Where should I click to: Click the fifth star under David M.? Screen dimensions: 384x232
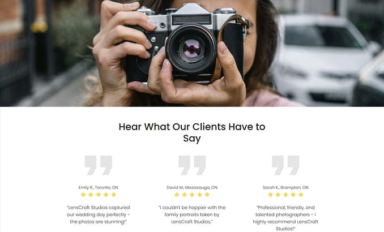click(207, 195)
